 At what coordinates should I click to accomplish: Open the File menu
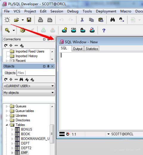click(x=7, y=11)
